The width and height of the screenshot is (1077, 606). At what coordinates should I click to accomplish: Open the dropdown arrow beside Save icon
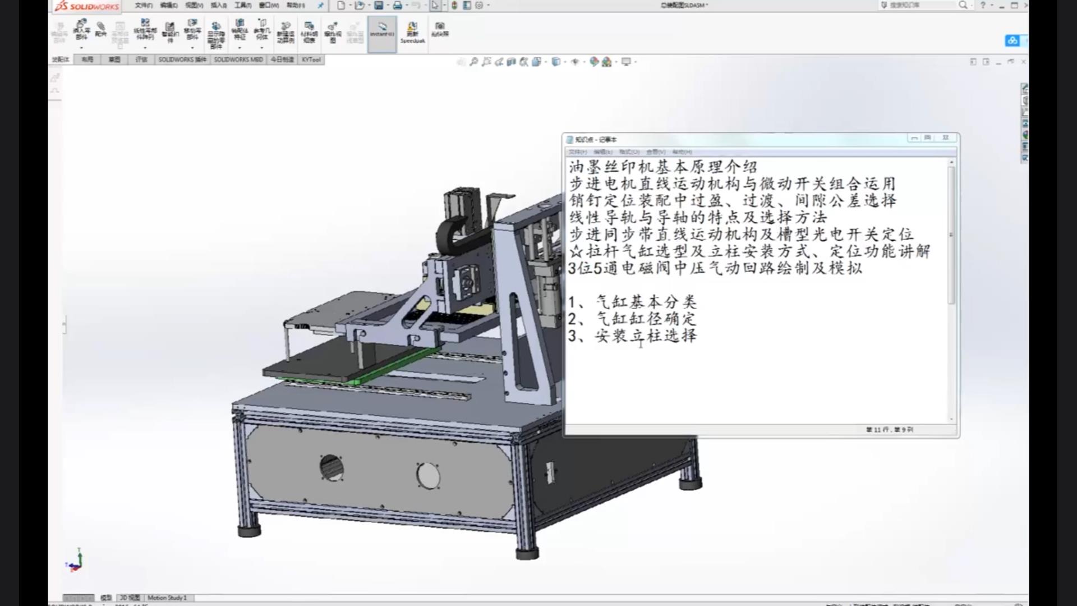(388, 5)
